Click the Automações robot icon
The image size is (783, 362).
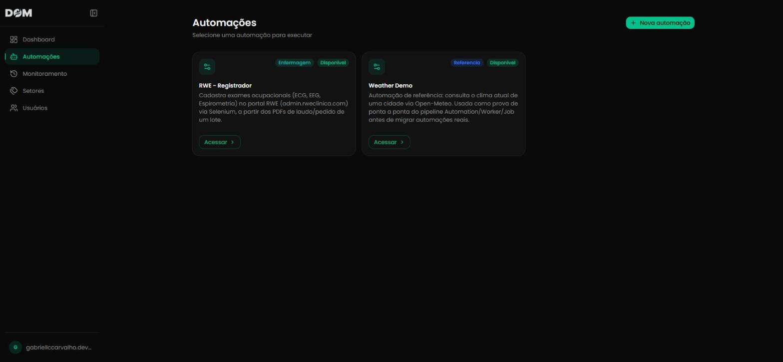click(14, 57)
